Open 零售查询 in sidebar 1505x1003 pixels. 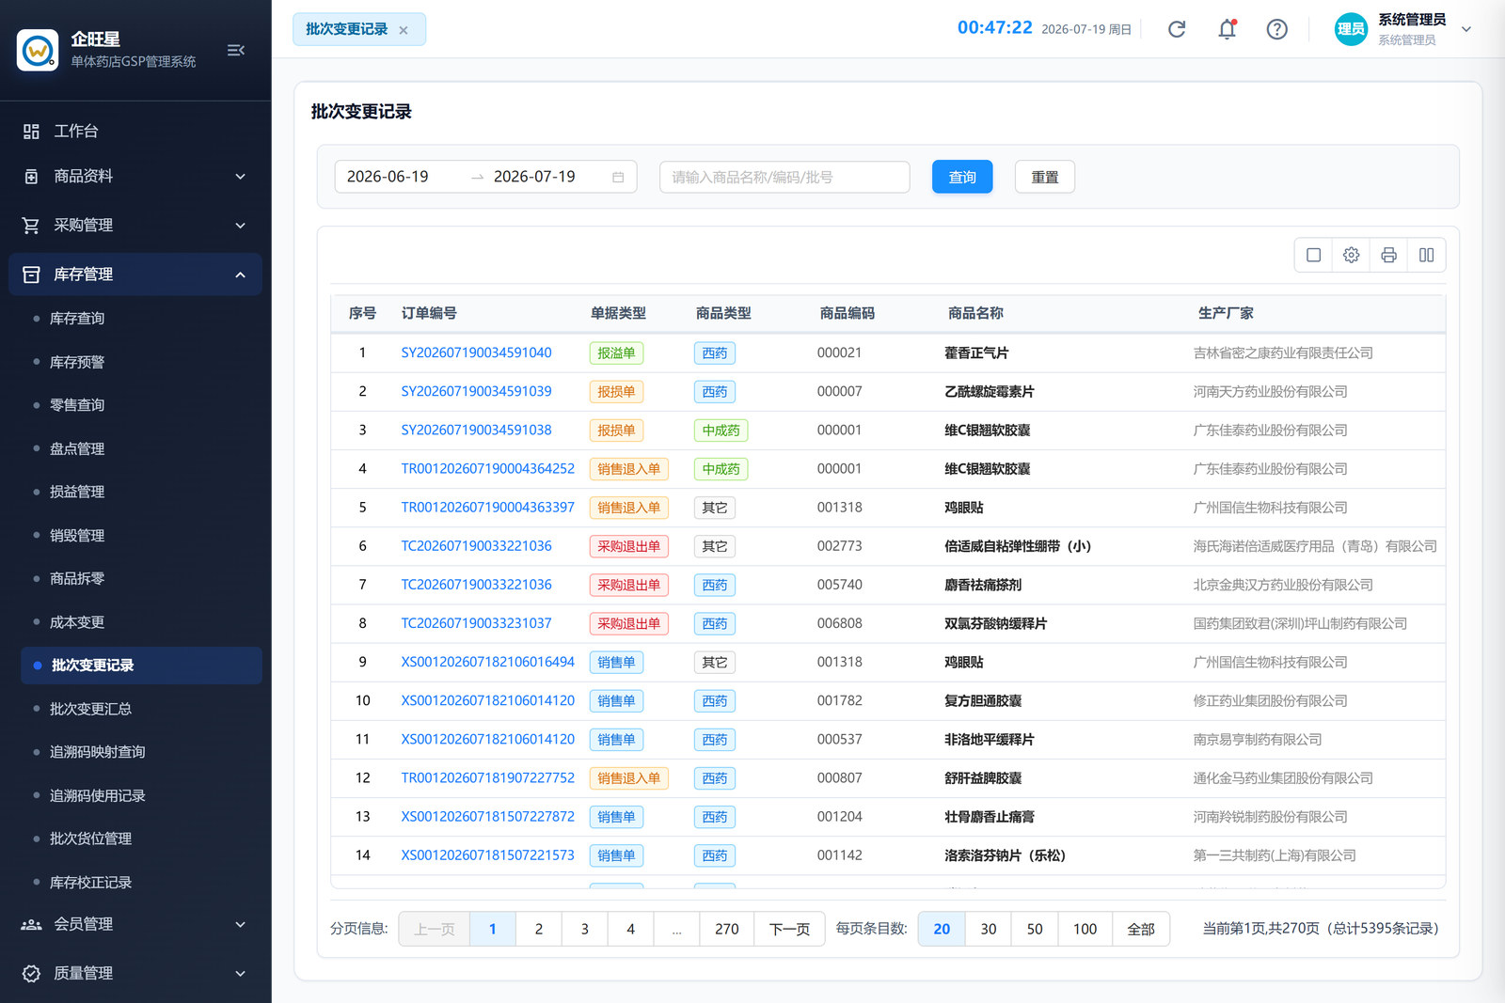pos(77,405)
